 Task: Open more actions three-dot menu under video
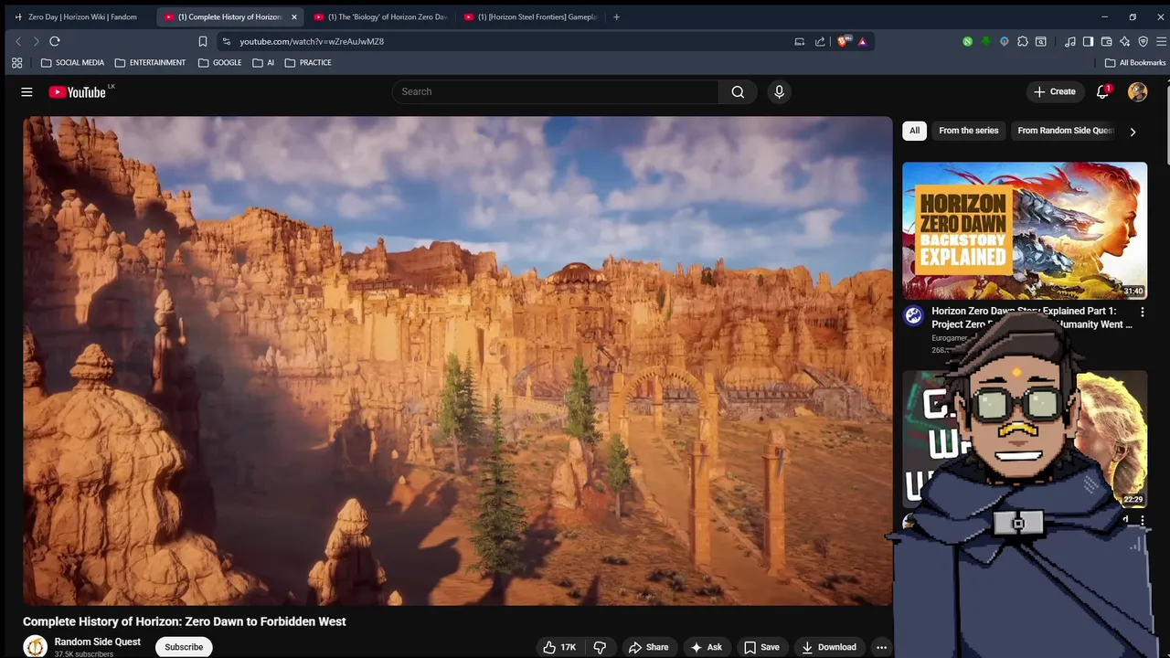(881, 647)
